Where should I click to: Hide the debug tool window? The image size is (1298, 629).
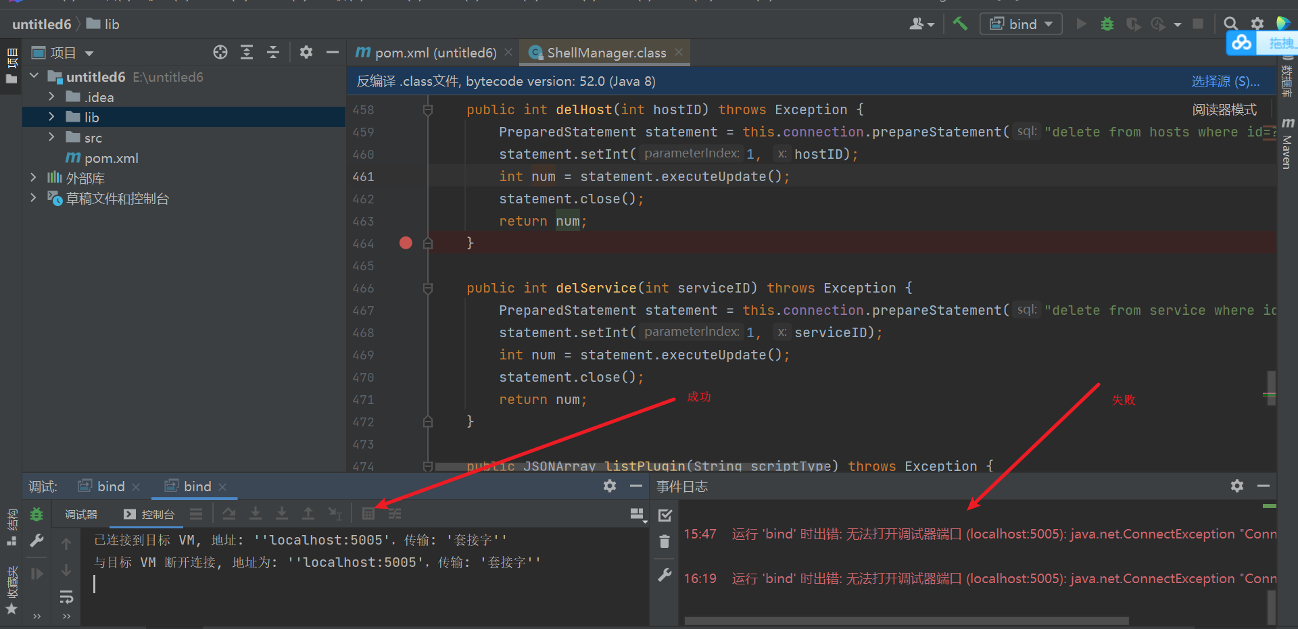point(635,486)
